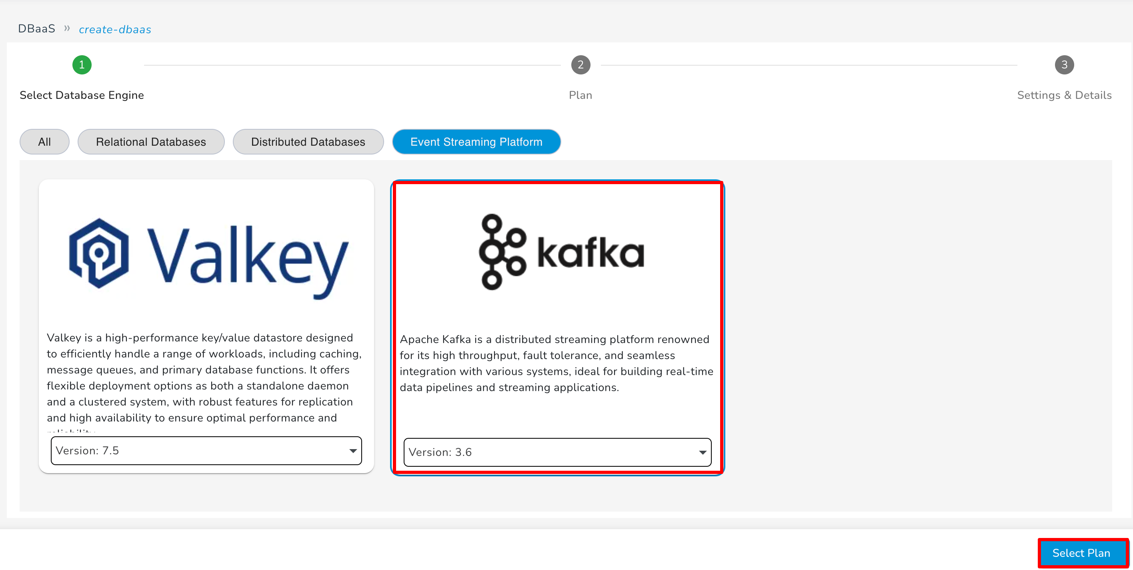Select the Kafka Version 3.6 dropdown
Screen dimensions: 1133x570
[556, 452]
